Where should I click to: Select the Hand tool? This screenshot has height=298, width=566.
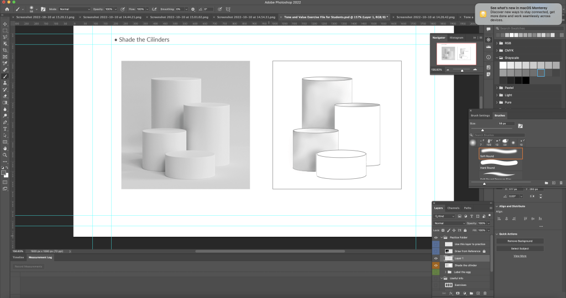coord(5,148)
